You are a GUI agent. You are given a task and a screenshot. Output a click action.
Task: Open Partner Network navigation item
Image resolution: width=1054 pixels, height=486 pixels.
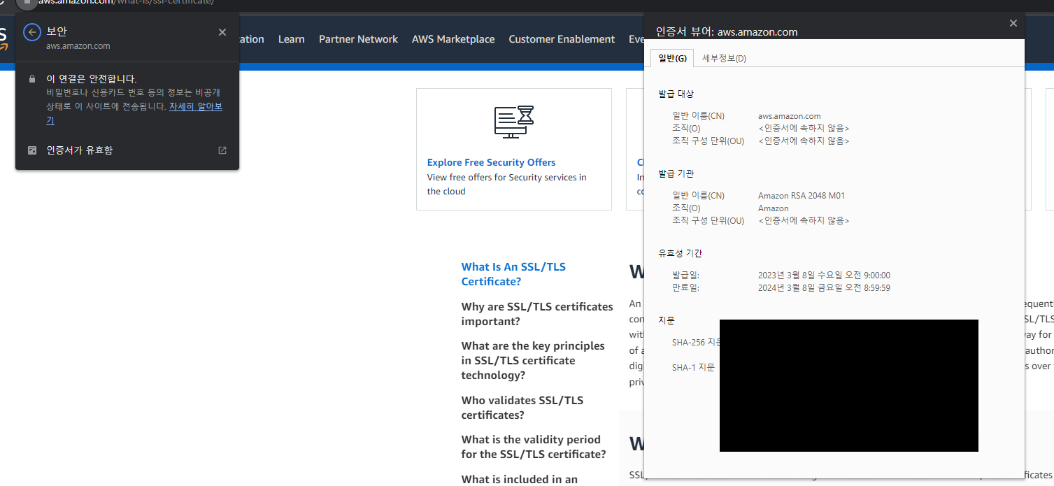(358, 39)
